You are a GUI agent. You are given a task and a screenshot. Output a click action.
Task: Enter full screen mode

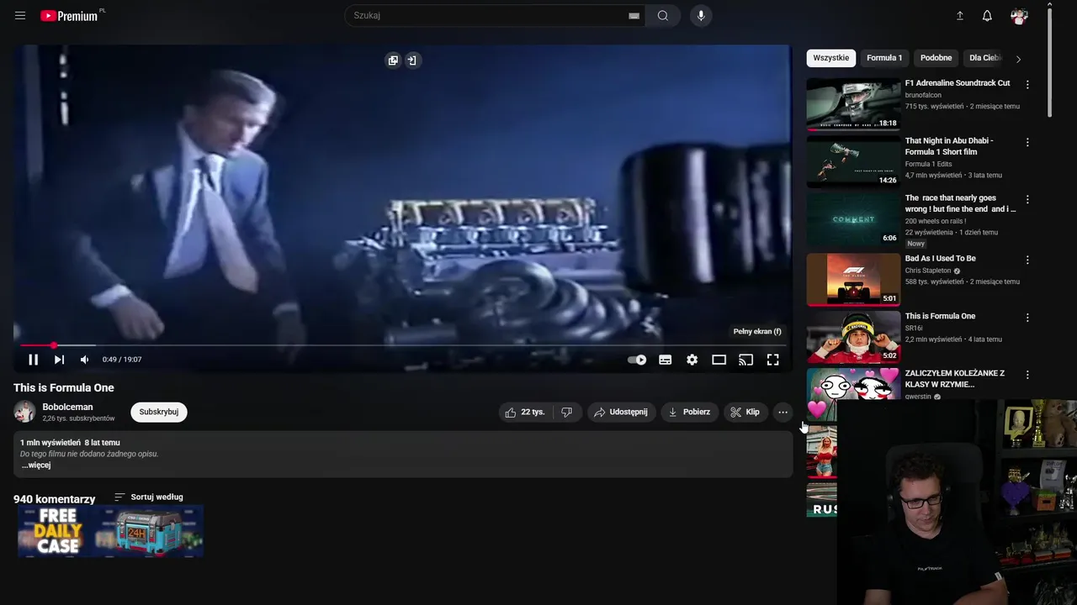(772, 360)
